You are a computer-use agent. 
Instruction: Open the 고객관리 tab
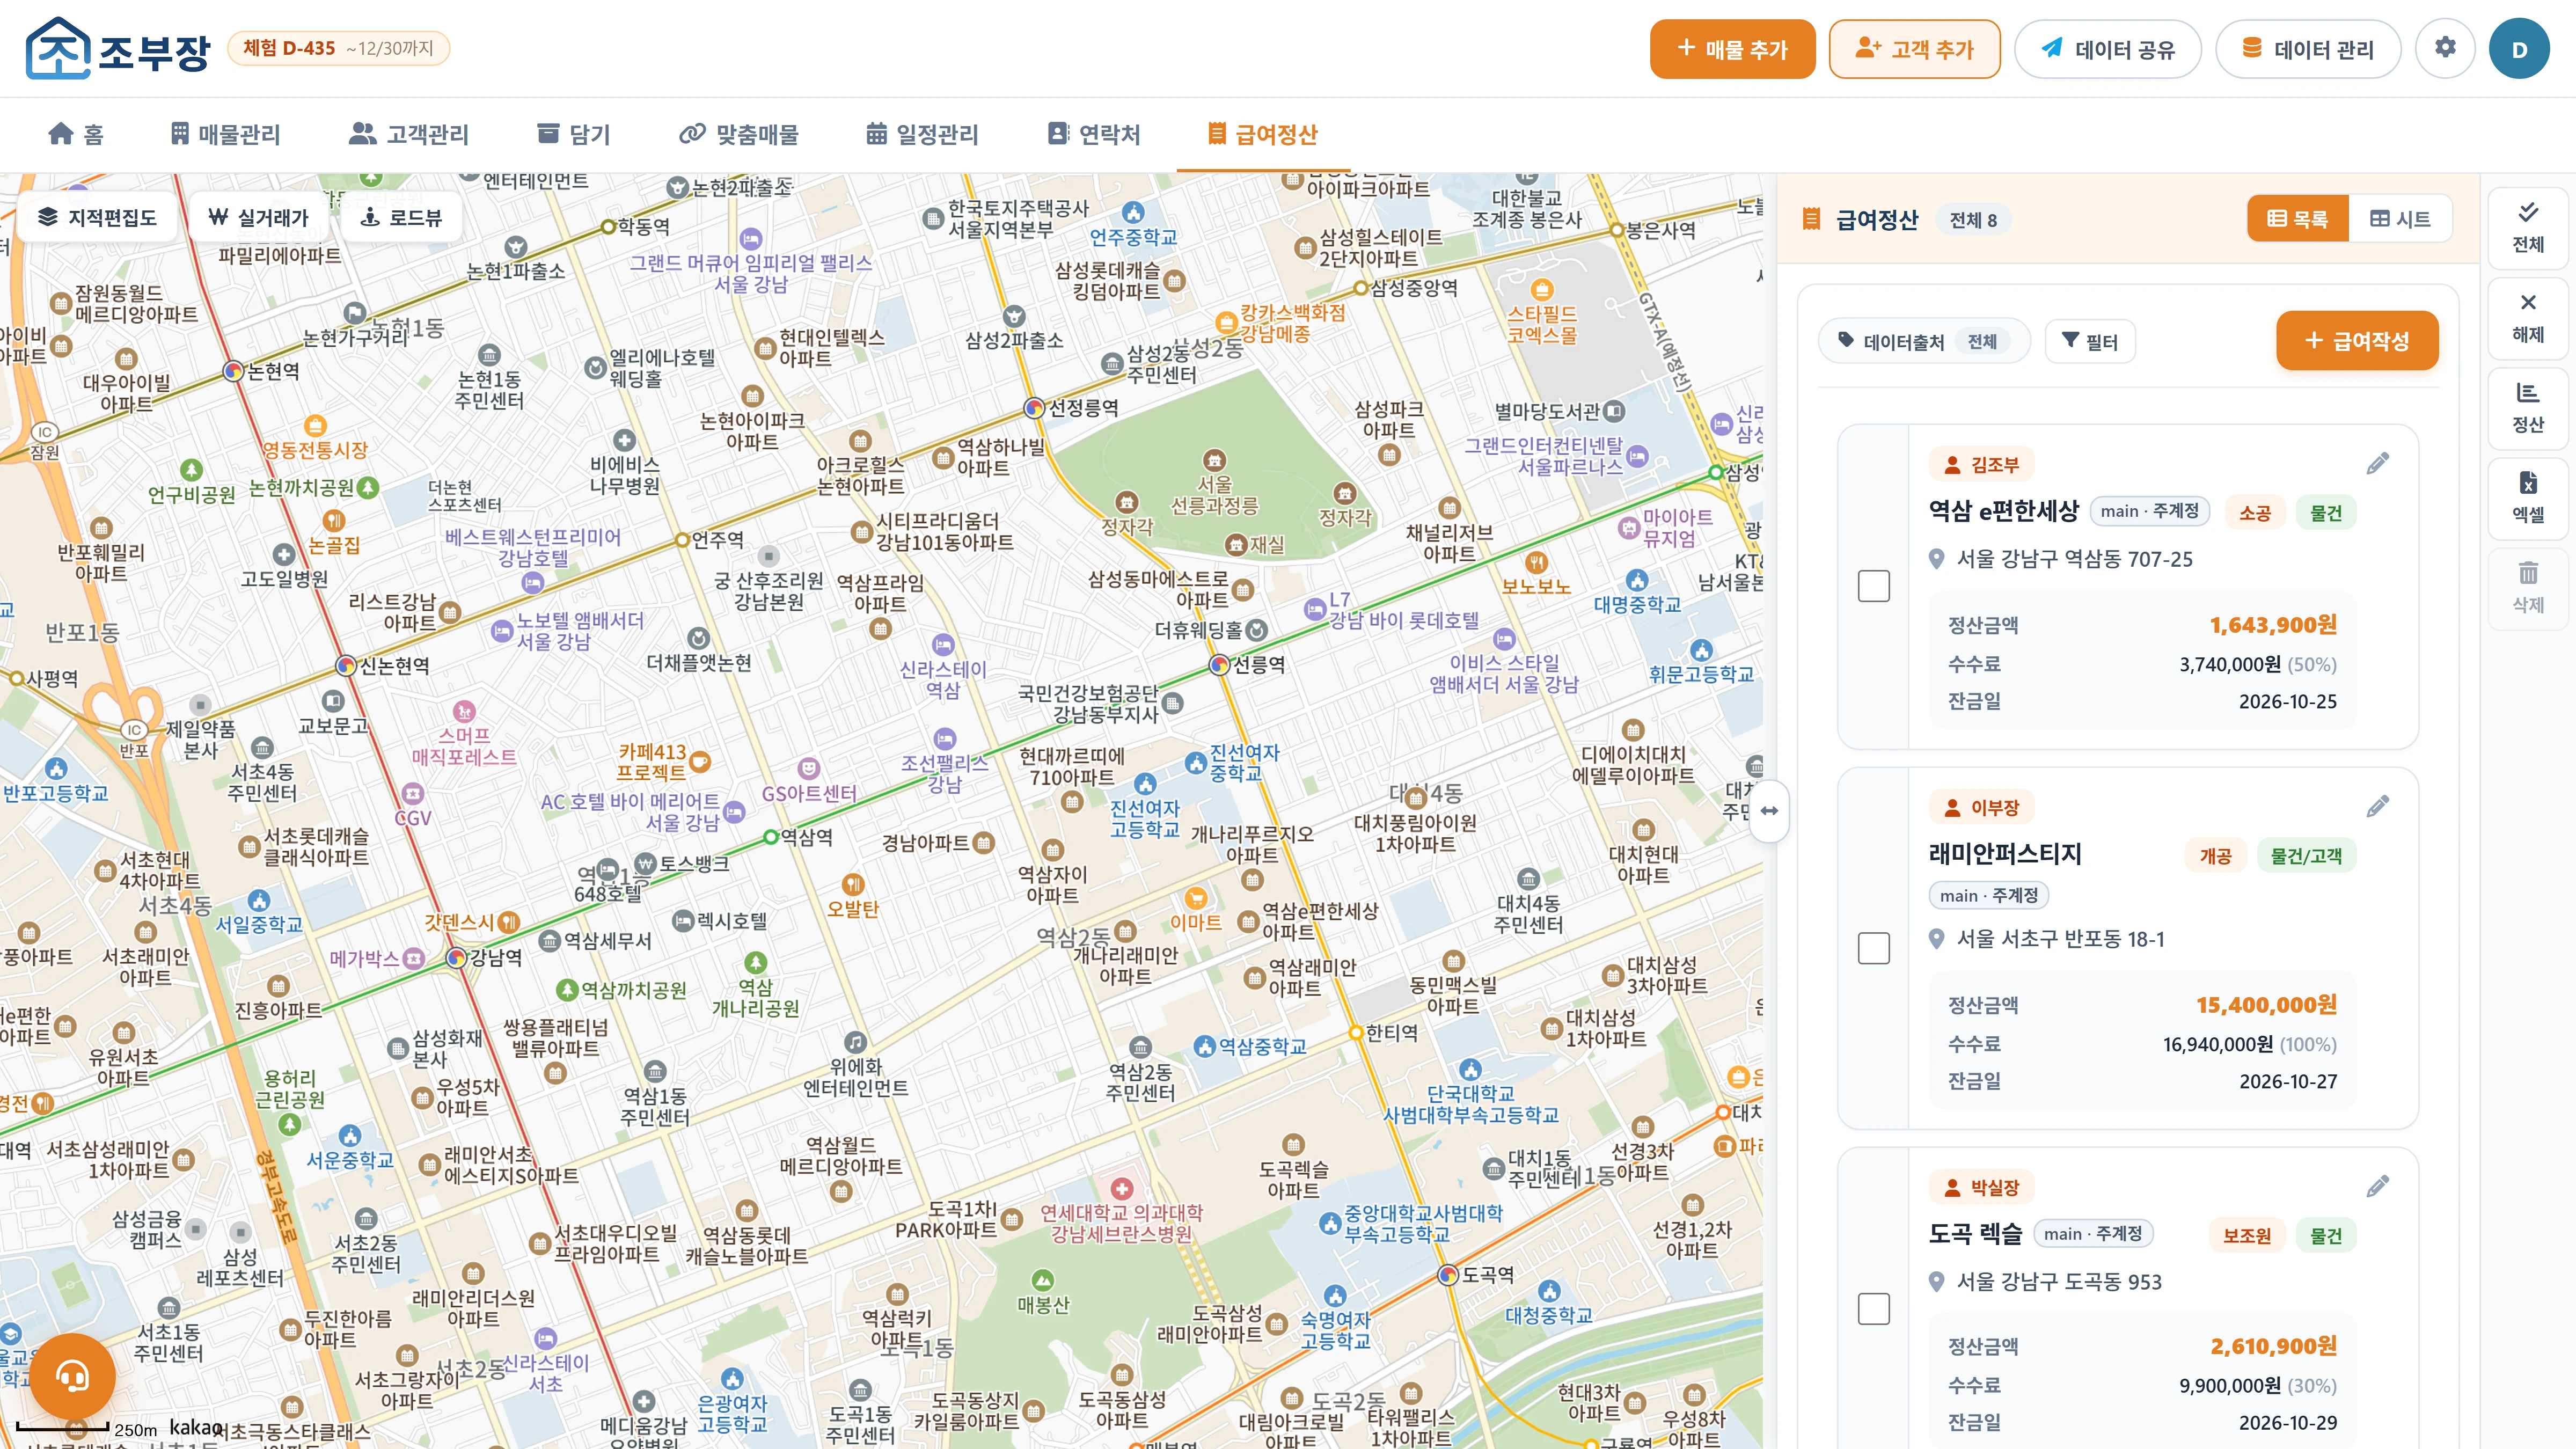pyautogui.click(x=409, y=134)
